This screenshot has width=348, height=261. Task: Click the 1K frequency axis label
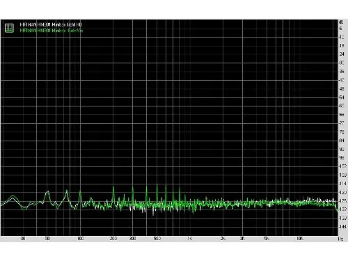[189, 239]
